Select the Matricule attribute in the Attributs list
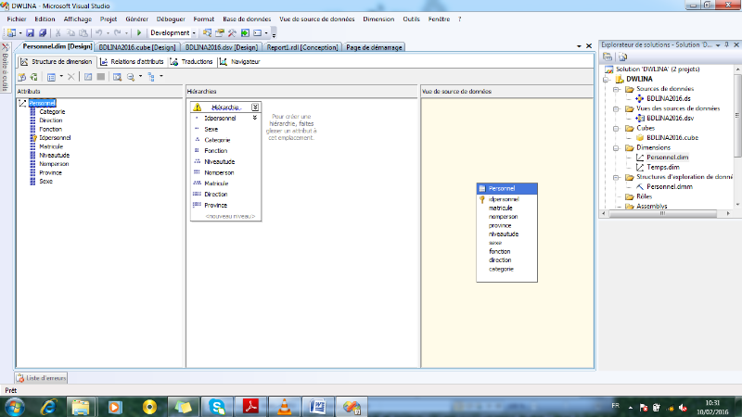 click(51, 146)
